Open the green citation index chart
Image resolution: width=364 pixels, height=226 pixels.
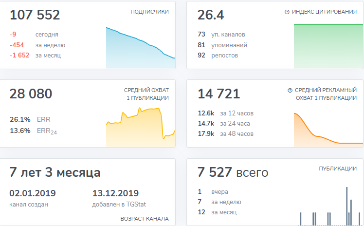[x=328, y=46]
